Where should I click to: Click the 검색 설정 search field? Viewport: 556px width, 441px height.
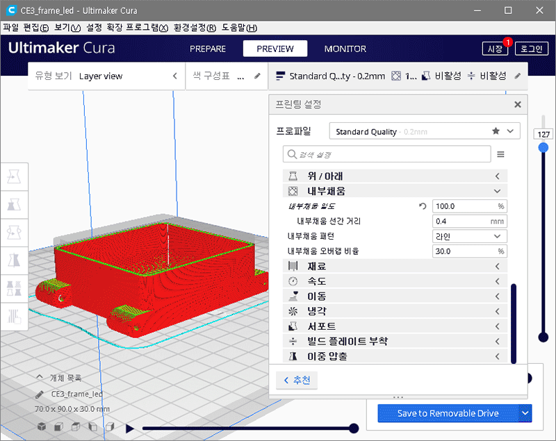coord(387,154)
